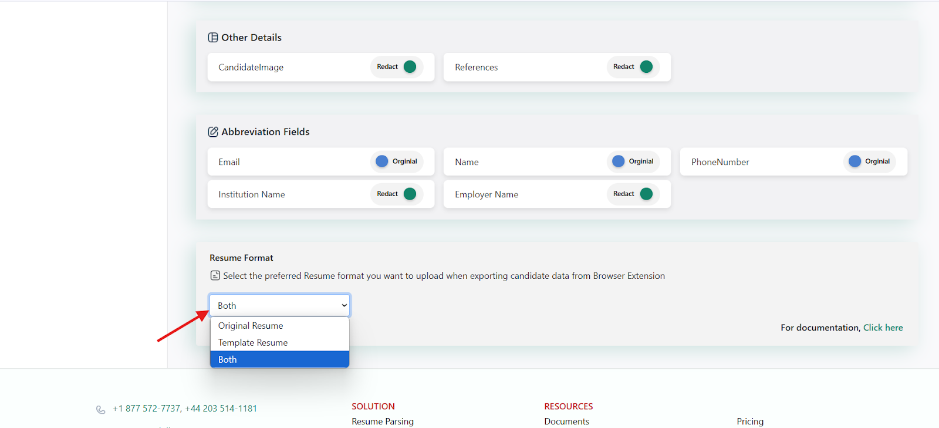
Task: Click the Name field label
Action: click(467, 162)
